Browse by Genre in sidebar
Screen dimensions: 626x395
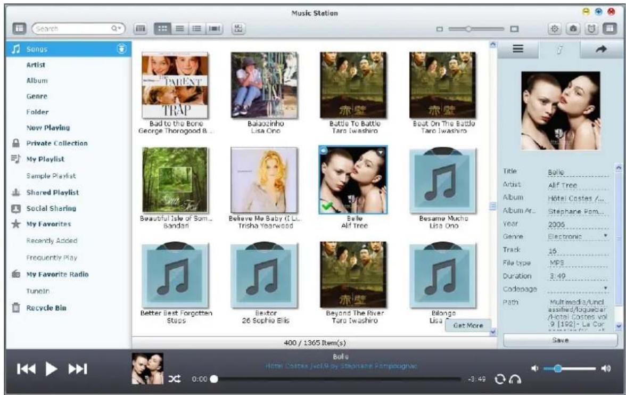point(37,96)
